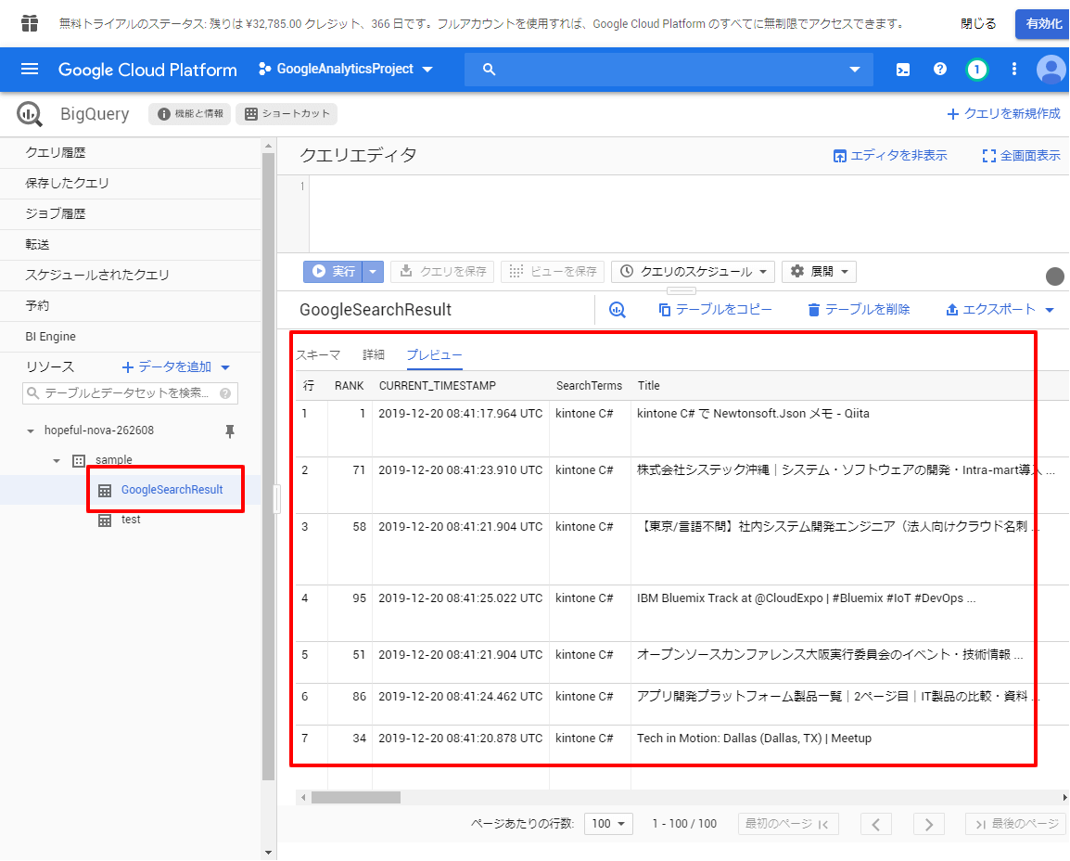Open 予約 reservations page
This screenshot has height=861, width=1070.
pos(131,306)
